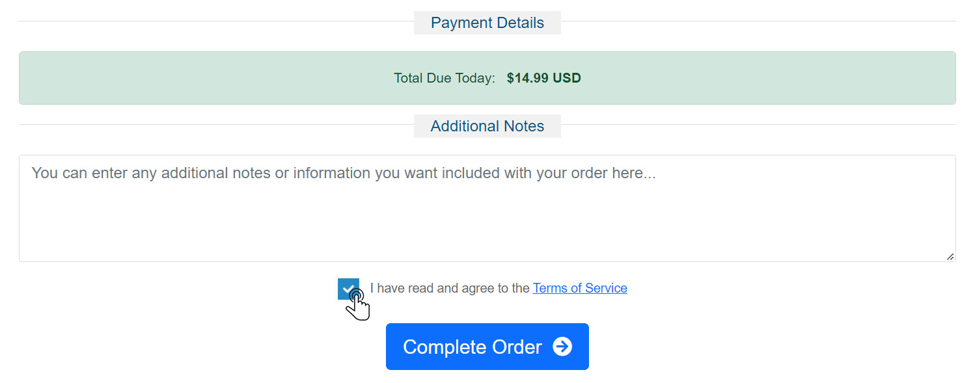Click the 'agree to the' text beside the checkbox
This screenshot has width=973, height=383.
[x=496, y=288]
